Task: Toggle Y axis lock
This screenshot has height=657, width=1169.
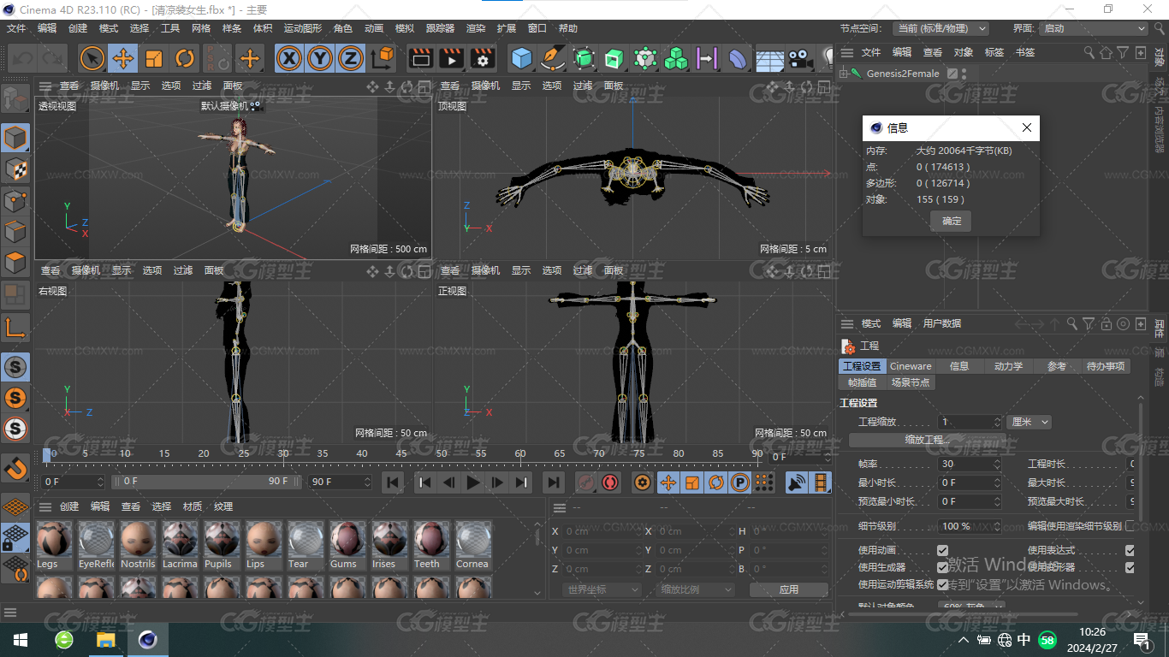Action: (320, 58)
